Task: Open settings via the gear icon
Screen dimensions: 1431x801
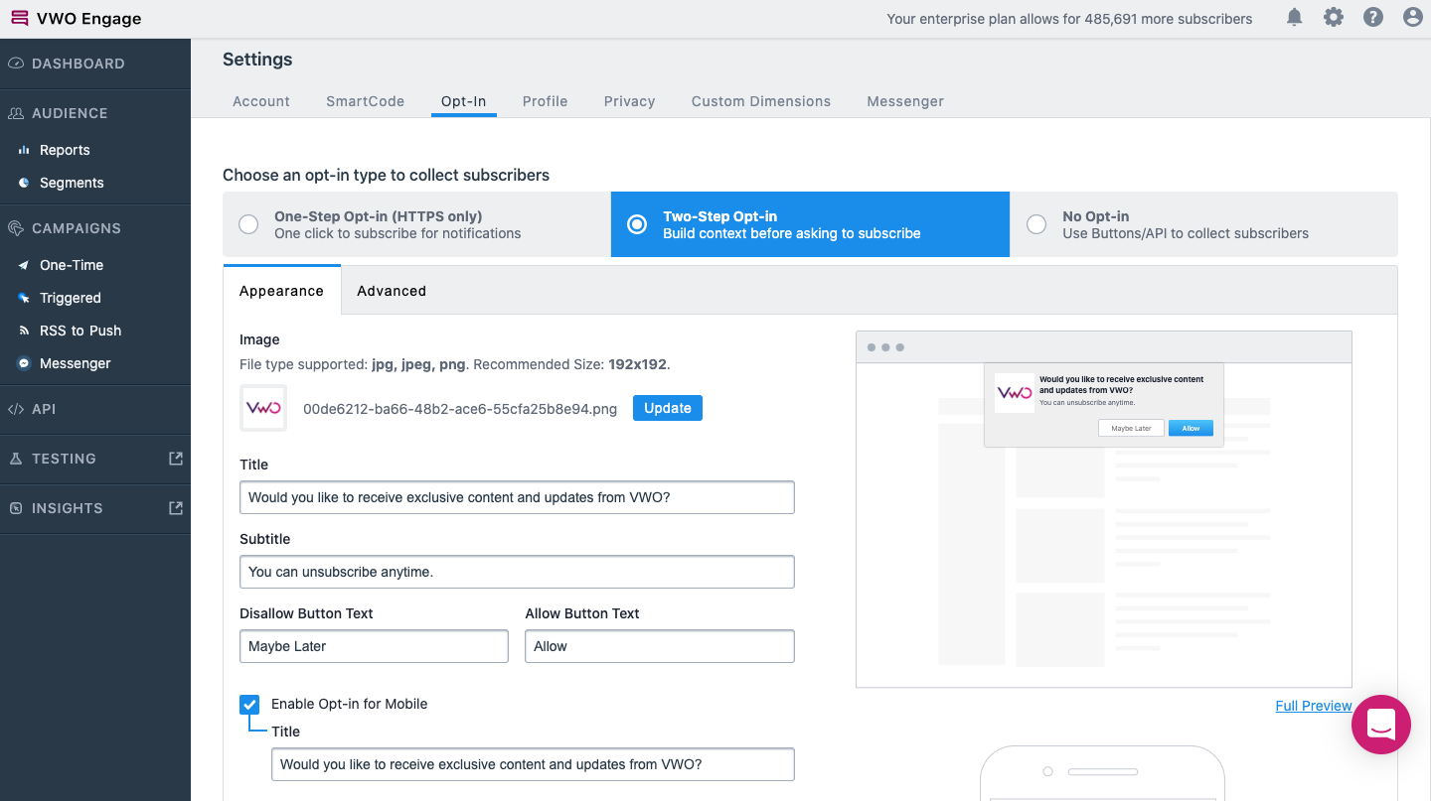Action: point(1334,18)
